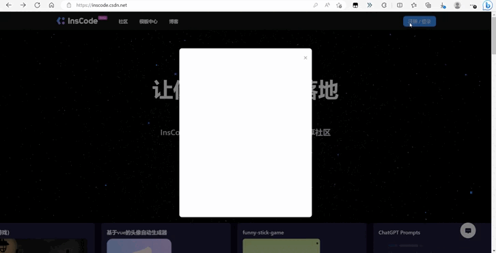This screenshot has width=496, height=253.
Task: Go back with the browser back arrow
Action: [x=9, y=5]
